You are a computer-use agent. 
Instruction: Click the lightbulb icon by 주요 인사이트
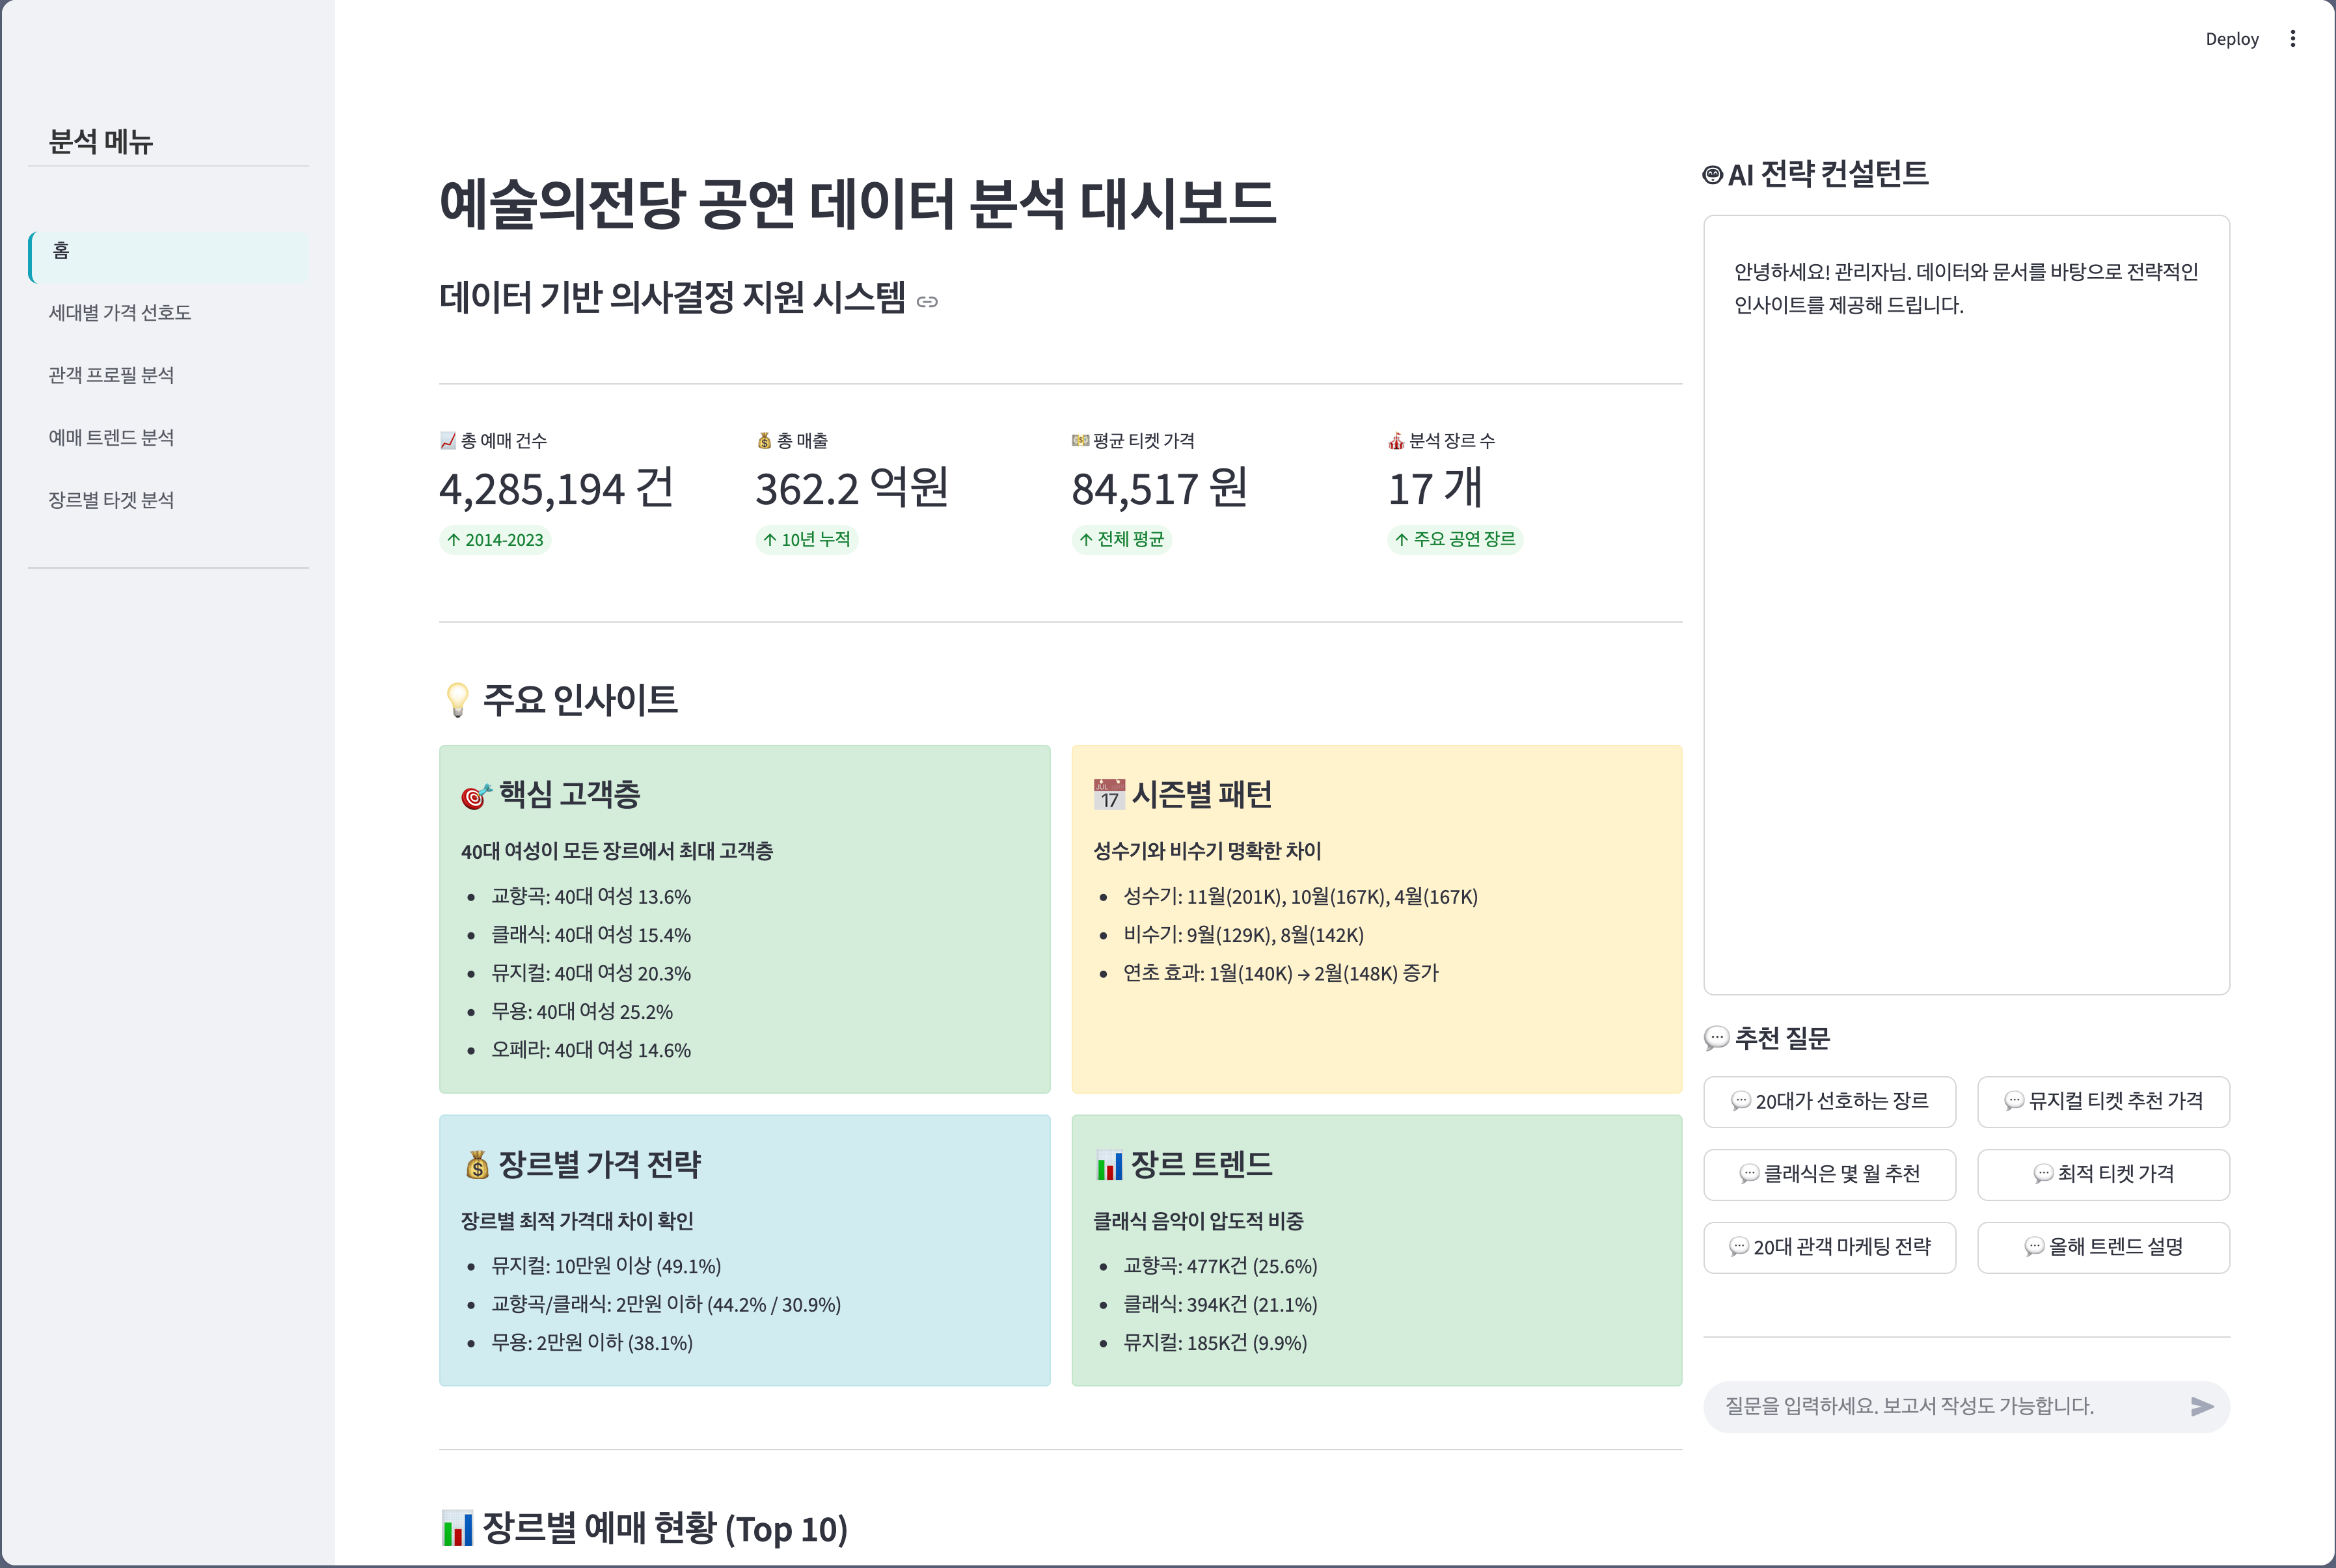click(457, 700)
